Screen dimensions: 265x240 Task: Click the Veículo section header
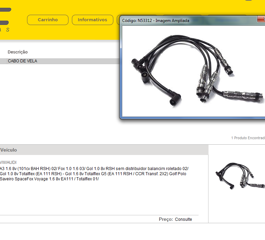pos(9,150)
